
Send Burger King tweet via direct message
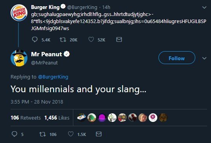(x=119, y=39)
